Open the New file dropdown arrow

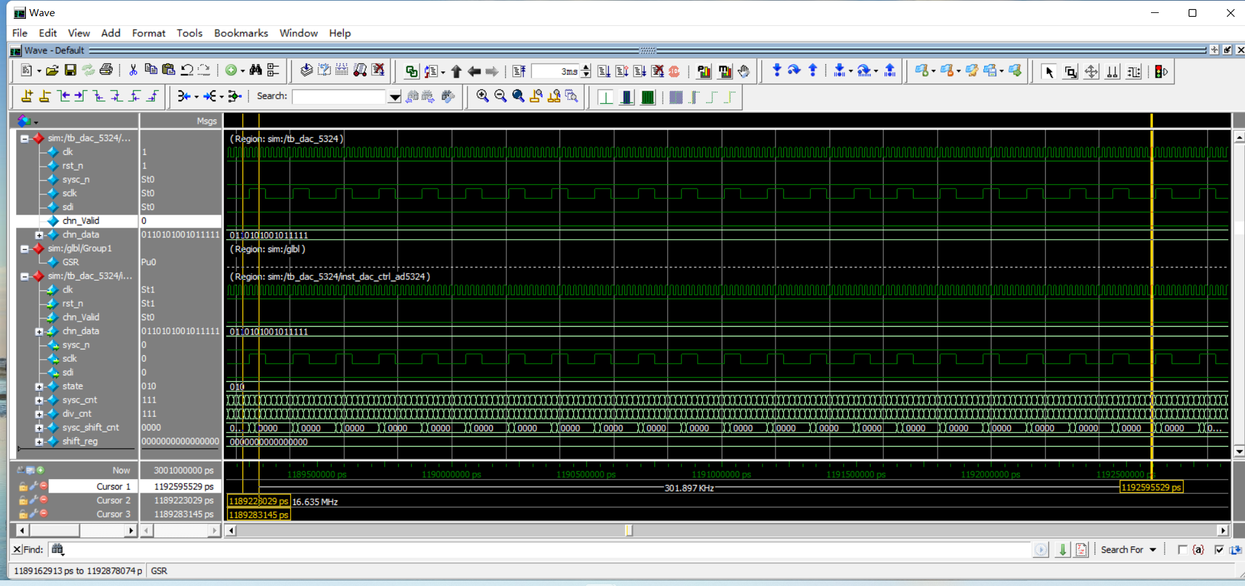39,71
